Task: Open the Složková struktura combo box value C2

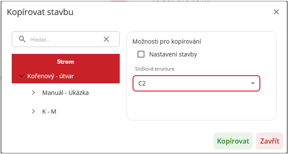Action: 193,84
